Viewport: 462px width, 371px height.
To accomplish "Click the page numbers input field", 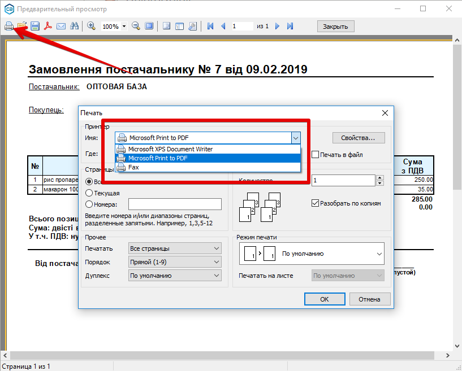I will point(175,204).
